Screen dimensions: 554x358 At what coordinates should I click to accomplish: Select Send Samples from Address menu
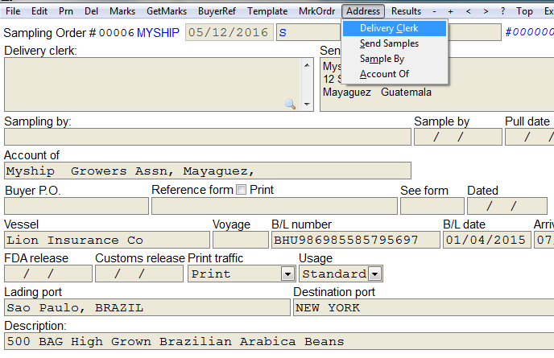pyautogui.click(x=395, y=43)
